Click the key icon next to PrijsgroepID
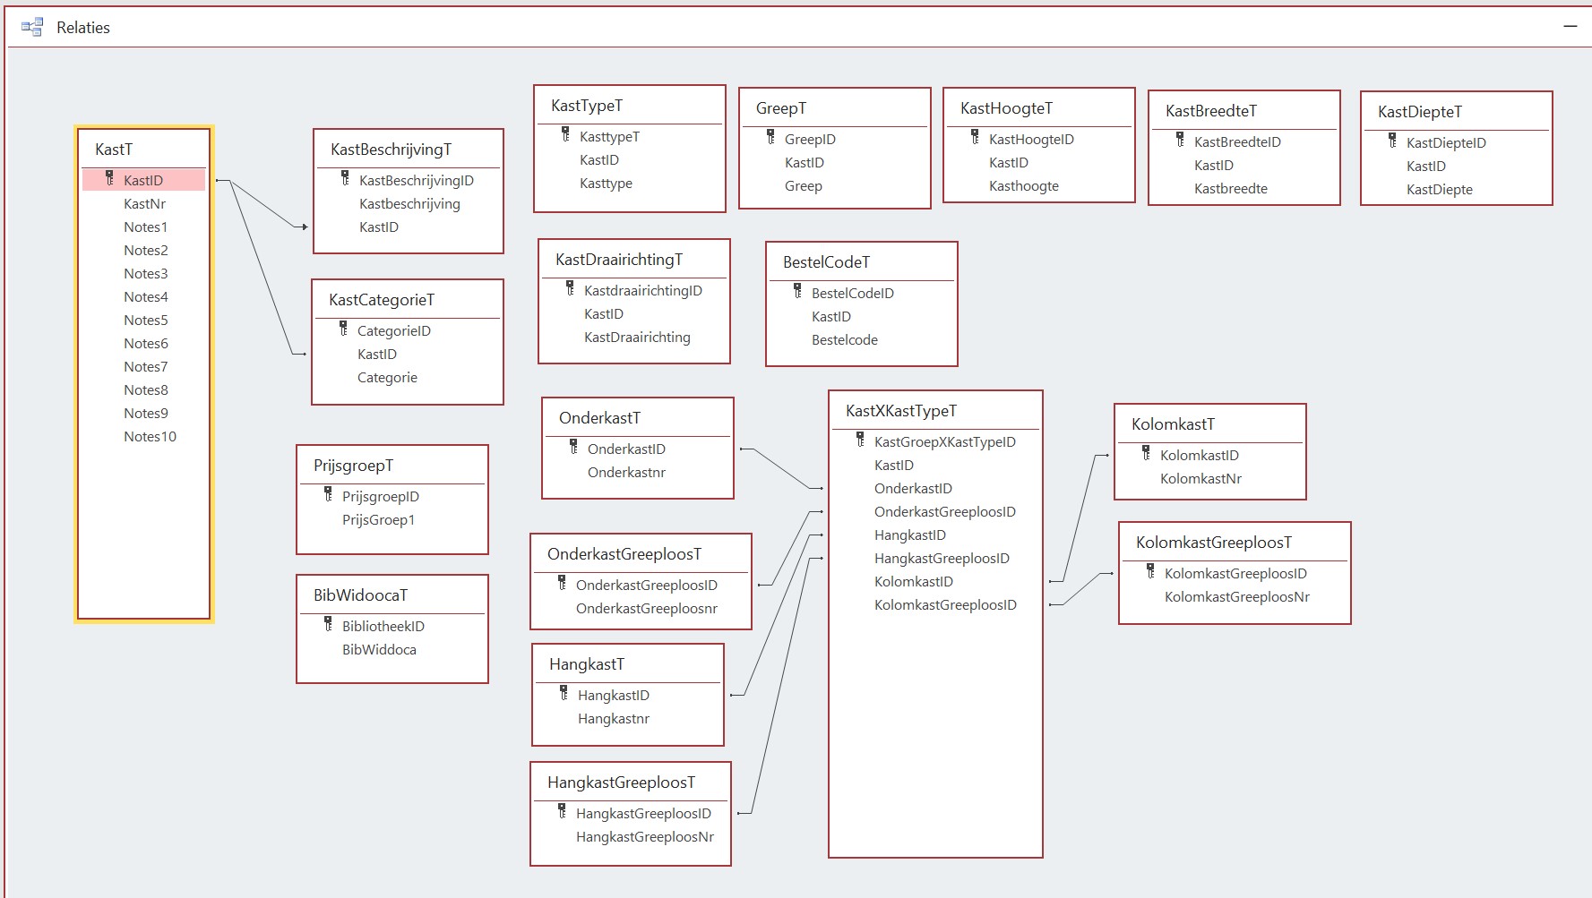The height and width of the screenshot is (898, 1592). 328,495
